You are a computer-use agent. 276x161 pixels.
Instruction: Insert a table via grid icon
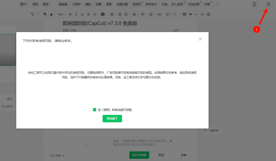click(x=185, y=14)
